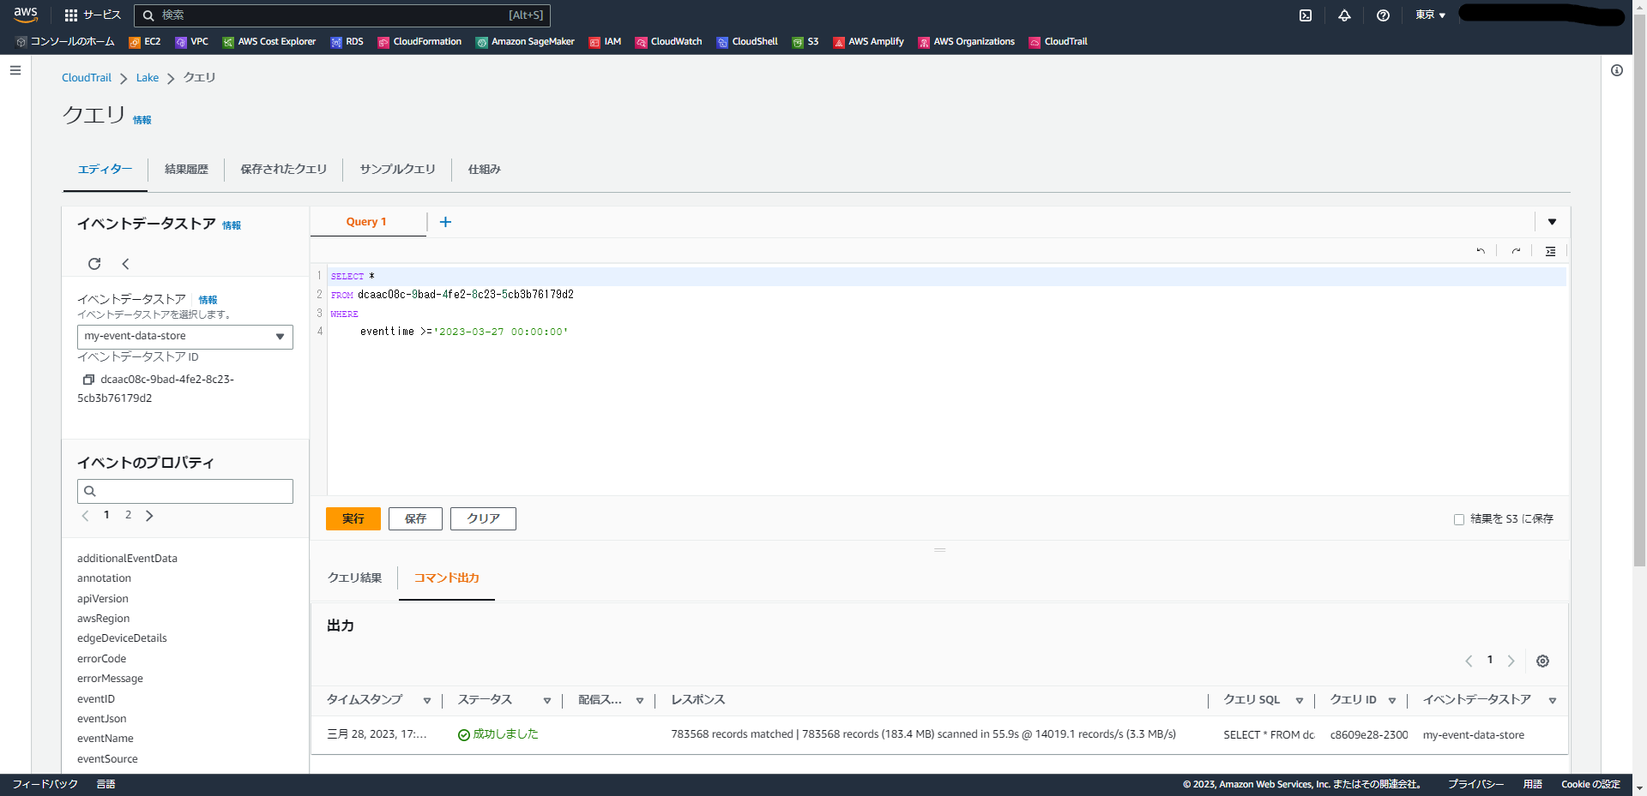Open the help question mark menu
This screenshot has height=796, width=1647.
point(1383,15)
